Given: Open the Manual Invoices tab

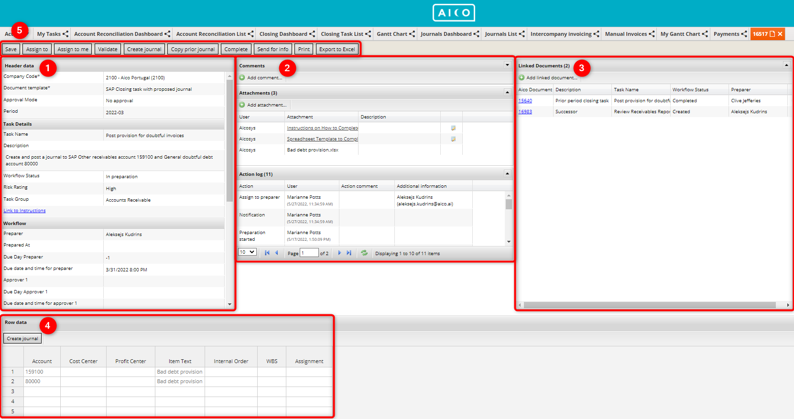Looking at the screenshot, I should (x=626, y=34).
